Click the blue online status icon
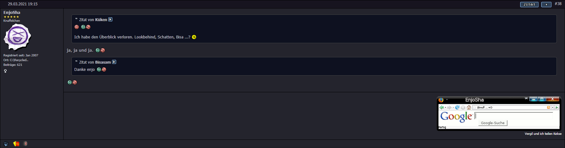 tap(6, 144)
